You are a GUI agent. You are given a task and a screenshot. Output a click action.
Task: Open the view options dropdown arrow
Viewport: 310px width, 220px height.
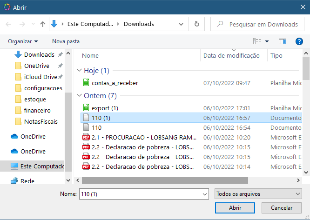pos(267,41)
